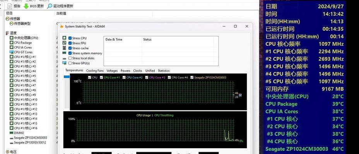The height and width of the screenshot is (154, 359).
Task: Click the 可用内存 9167 MB overlay row
Action: (x=304, y=89)
